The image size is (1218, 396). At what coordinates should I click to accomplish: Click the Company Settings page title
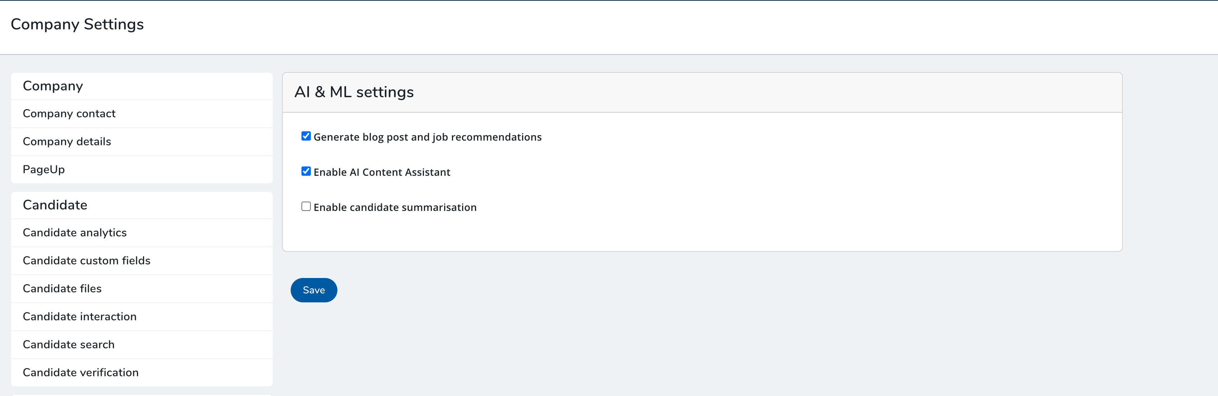click(x=77, y=24)
